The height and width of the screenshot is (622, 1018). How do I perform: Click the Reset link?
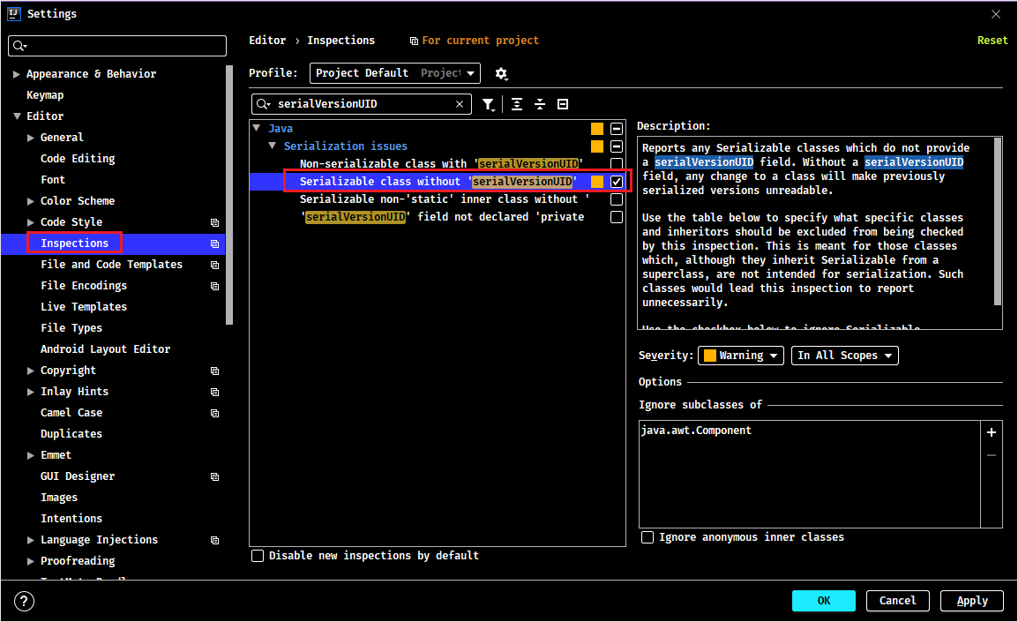tap(992, 41)
